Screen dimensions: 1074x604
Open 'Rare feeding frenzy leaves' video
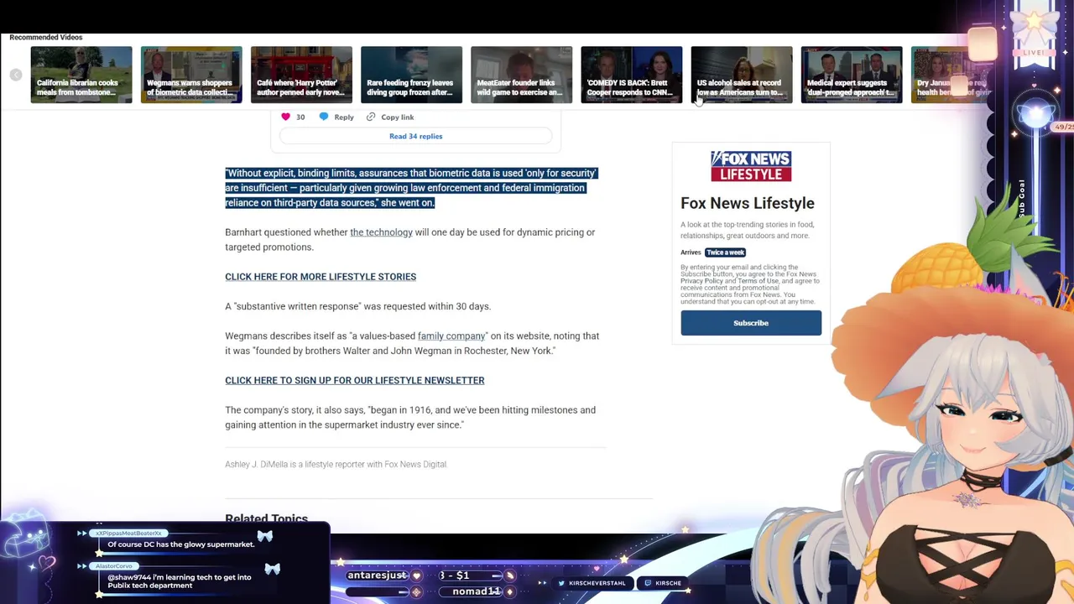click(411, 75)
